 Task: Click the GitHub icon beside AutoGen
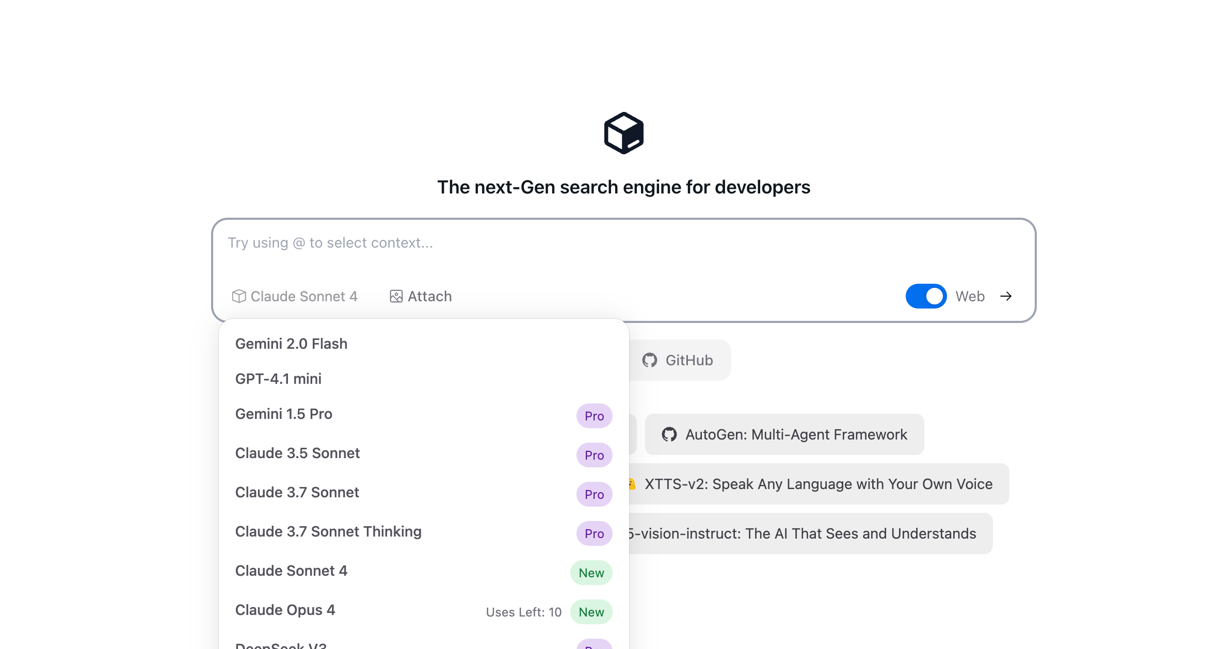coord(669,434)
